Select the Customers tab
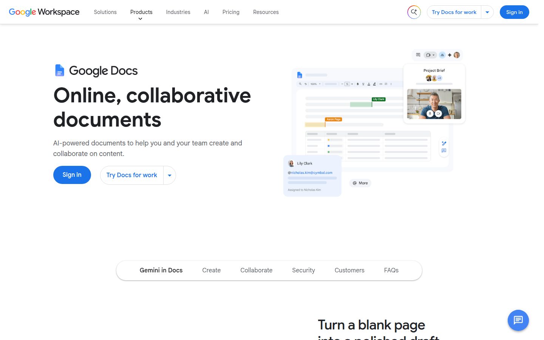This screenshot has width=544, height=340. pos(349,270)
